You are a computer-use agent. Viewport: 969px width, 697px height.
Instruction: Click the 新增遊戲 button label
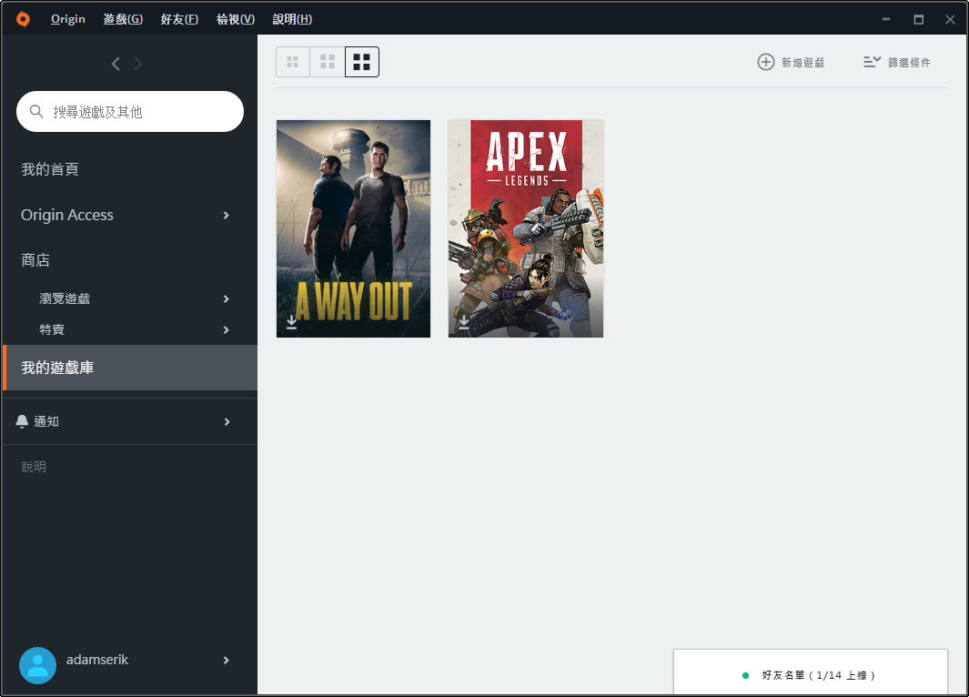(802, 63)
